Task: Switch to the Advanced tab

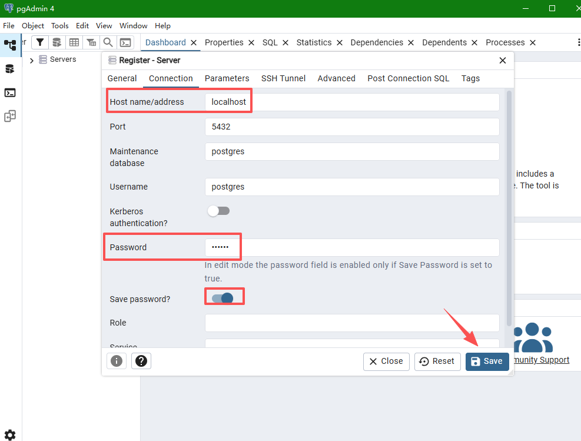Action: pos(337,78)
